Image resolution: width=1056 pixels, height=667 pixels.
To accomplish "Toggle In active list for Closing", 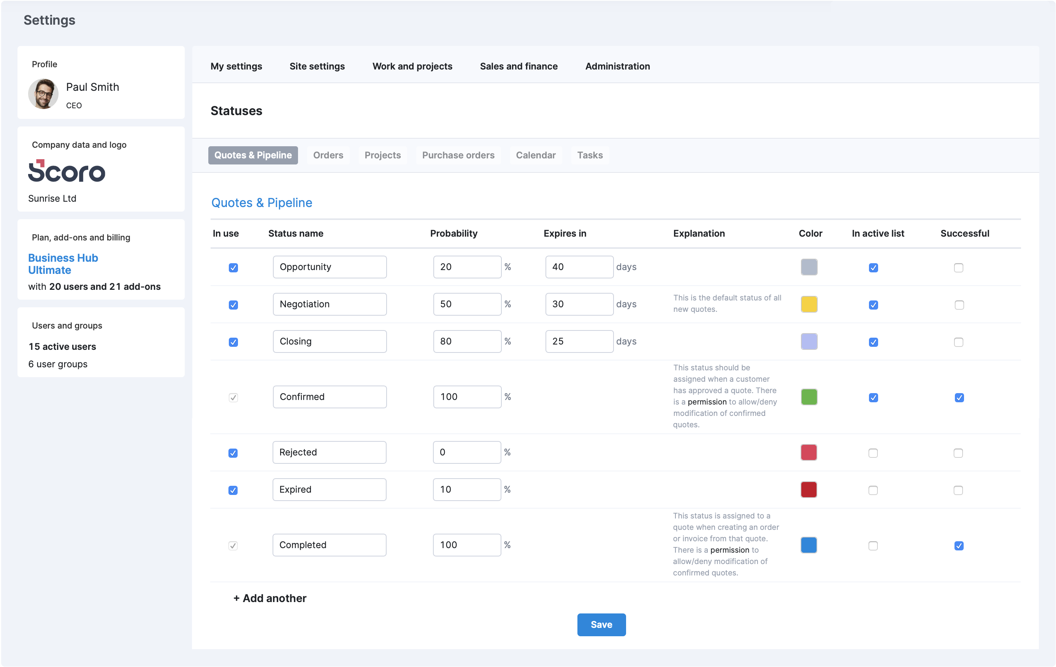I will click(x=874, y=342).
